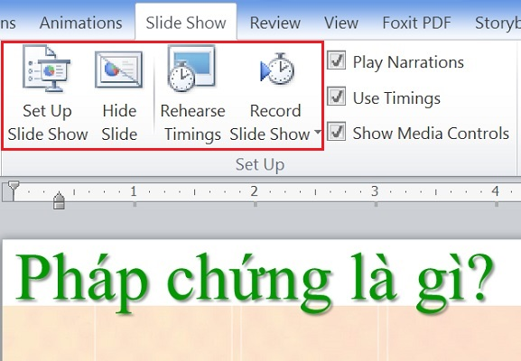Image resolution: width=521 pixels, height=361 pixels.
Task: Toggle the Show Media Controls checkbox
Action: click(x=336, y=132)
